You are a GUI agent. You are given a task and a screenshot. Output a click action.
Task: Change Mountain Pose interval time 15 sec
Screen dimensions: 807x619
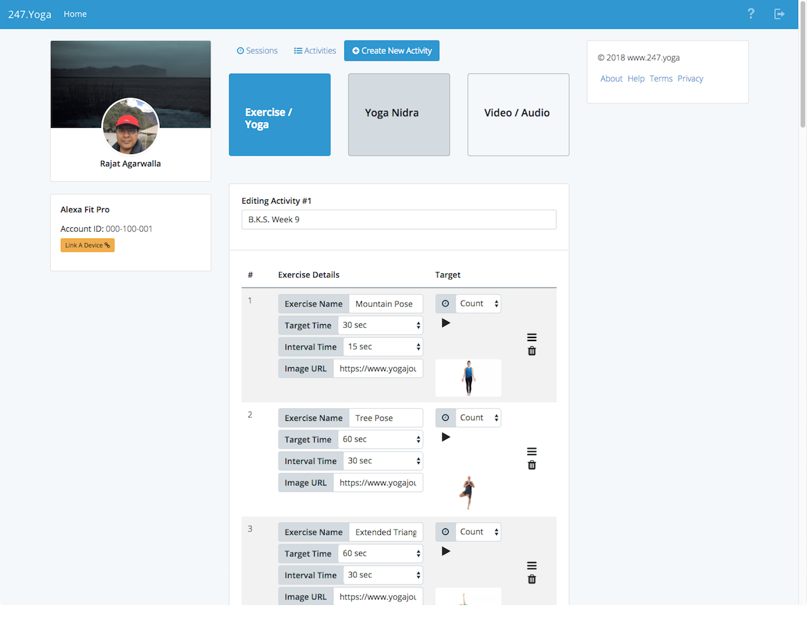click(x=383, y=347)
